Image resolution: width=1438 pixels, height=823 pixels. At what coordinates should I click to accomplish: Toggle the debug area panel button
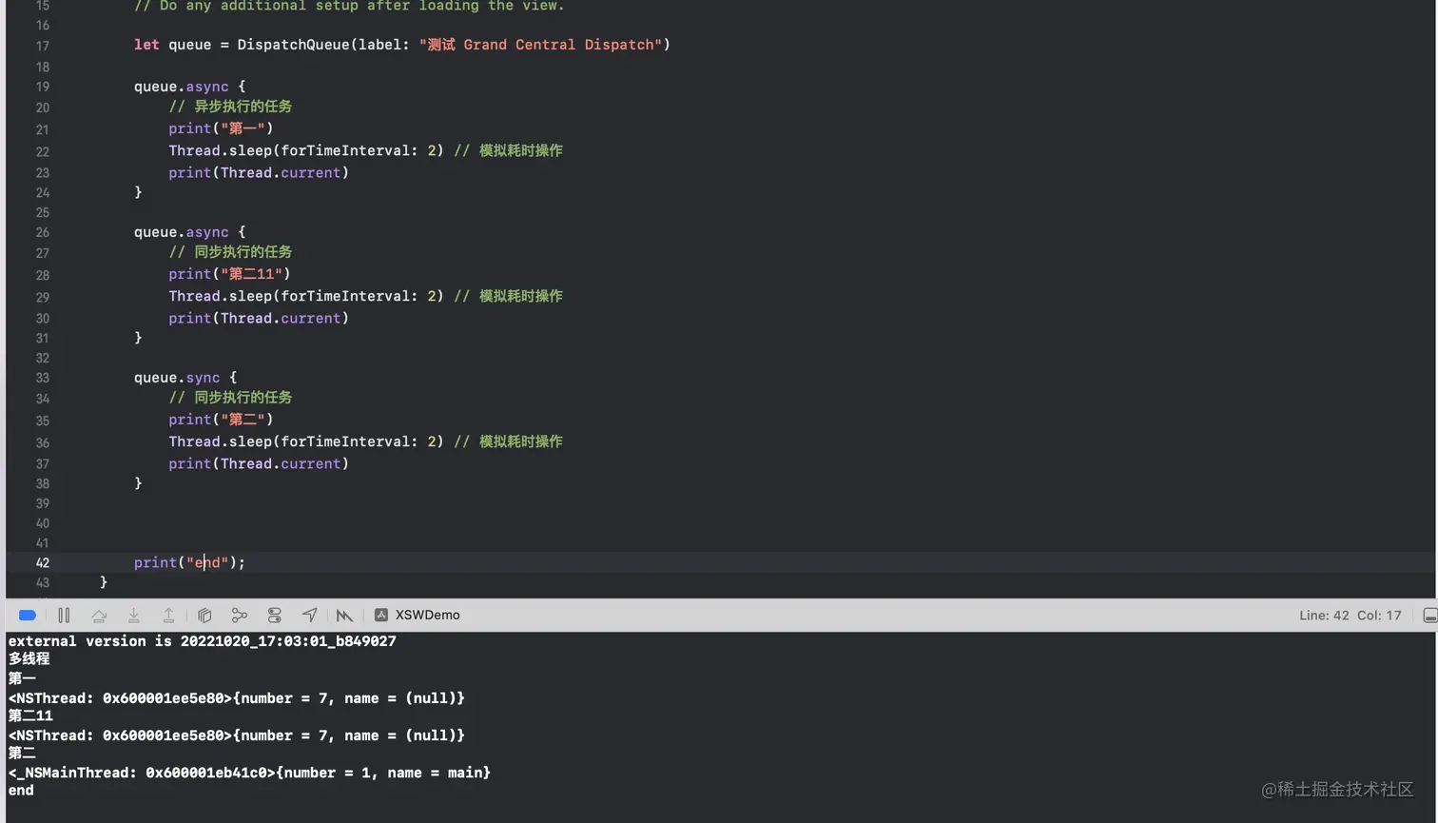[x=1429, y=616]
